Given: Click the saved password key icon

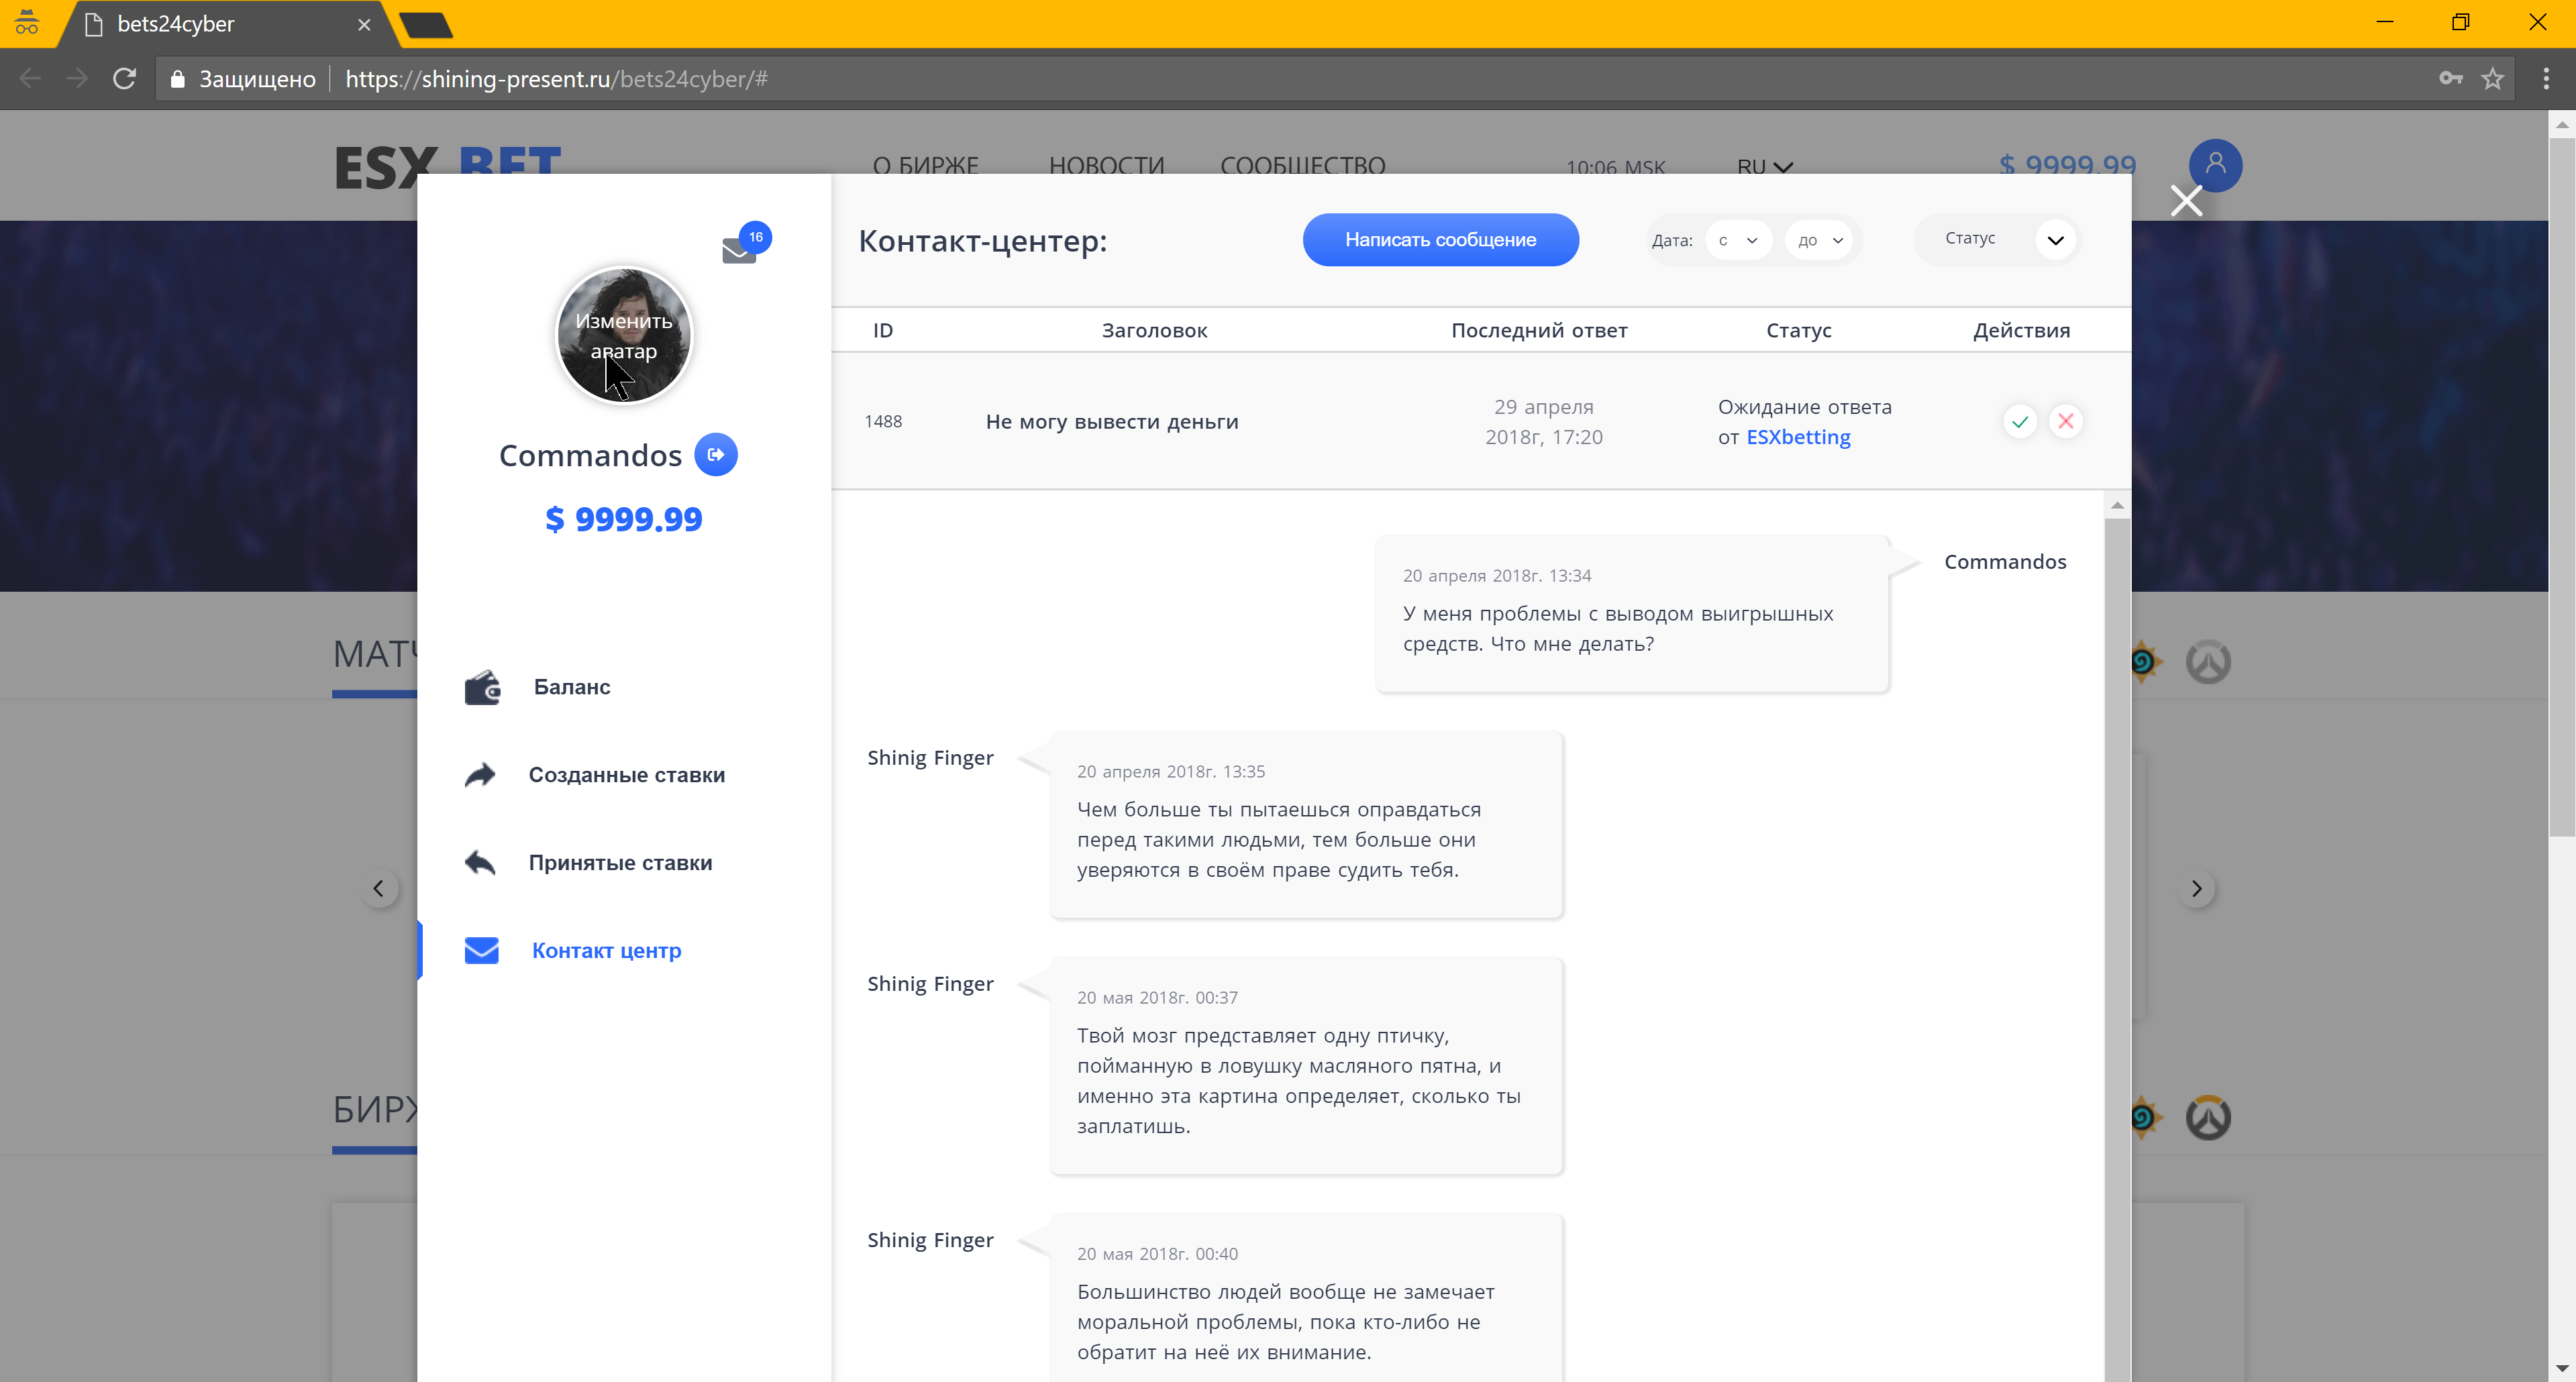Looking at the screenshot, I should click(2450, 79).
